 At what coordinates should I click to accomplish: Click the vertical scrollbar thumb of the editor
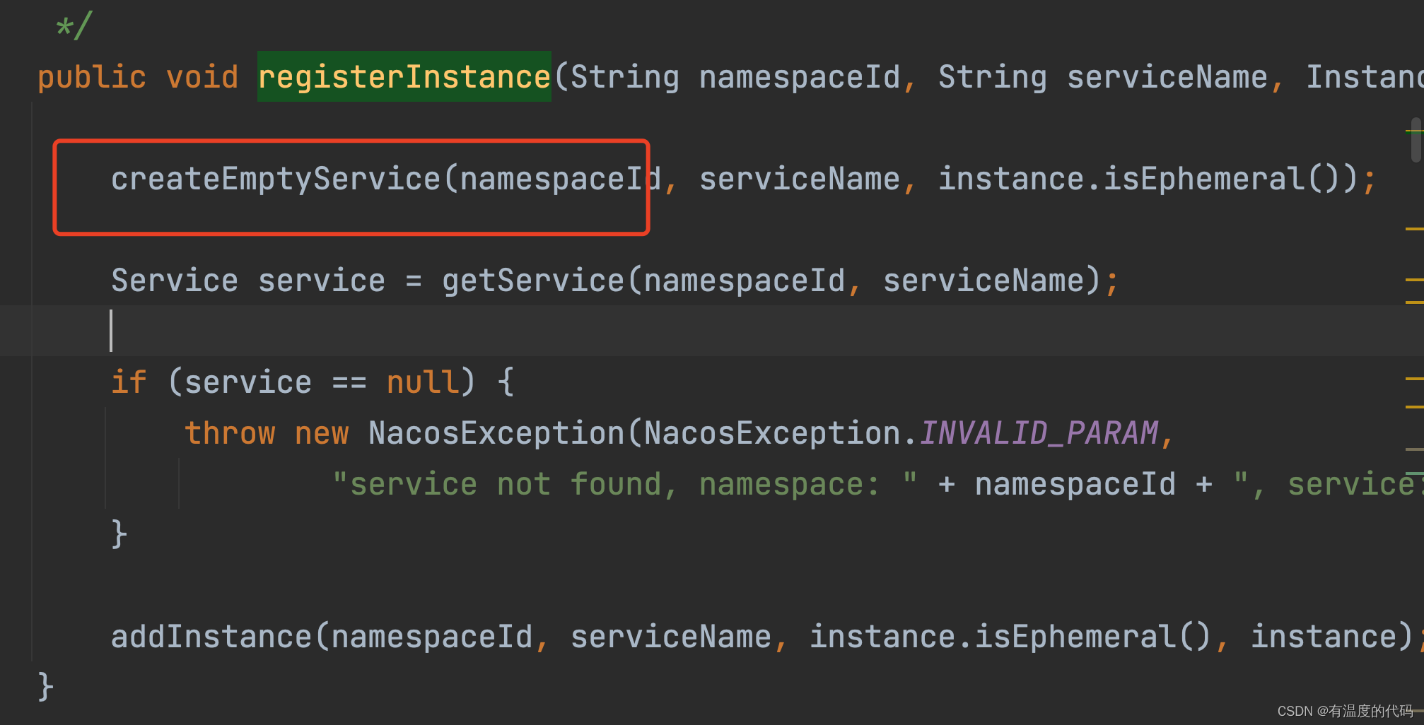tap(1416, 140)
